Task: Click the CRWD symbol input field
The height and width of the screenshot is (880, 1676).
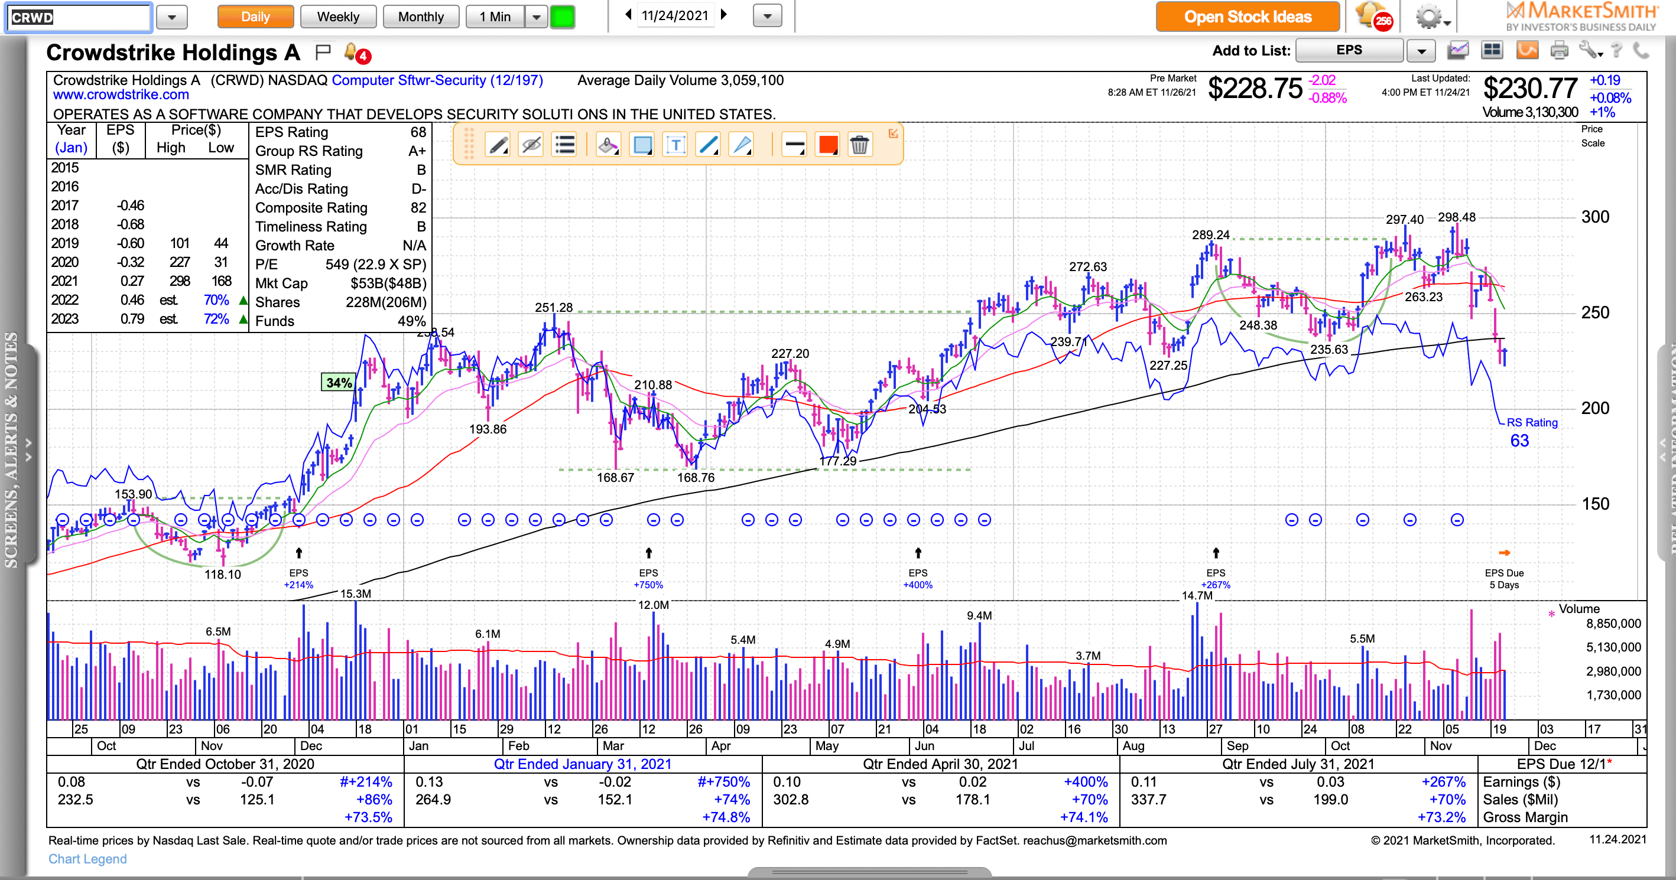Action: (x=79, y=17)
